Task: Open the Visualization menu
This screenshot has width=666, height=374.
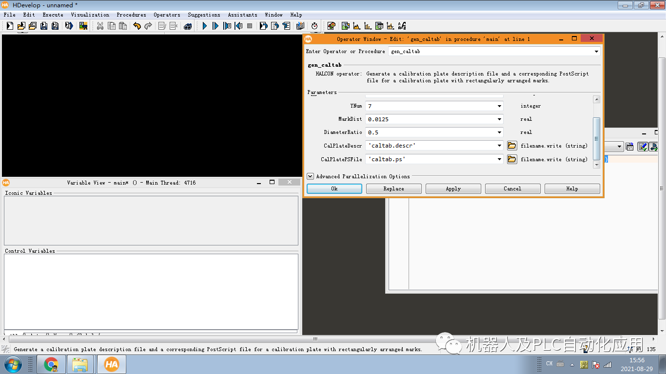Action: (90, 15)
